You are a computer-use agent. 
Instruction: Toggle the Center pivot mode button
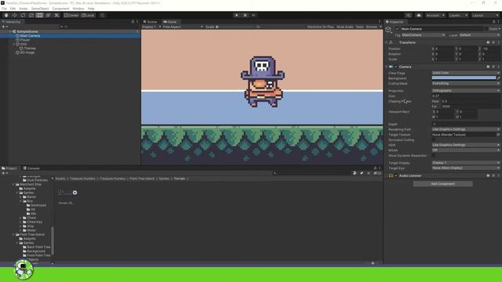pos(71,16)
